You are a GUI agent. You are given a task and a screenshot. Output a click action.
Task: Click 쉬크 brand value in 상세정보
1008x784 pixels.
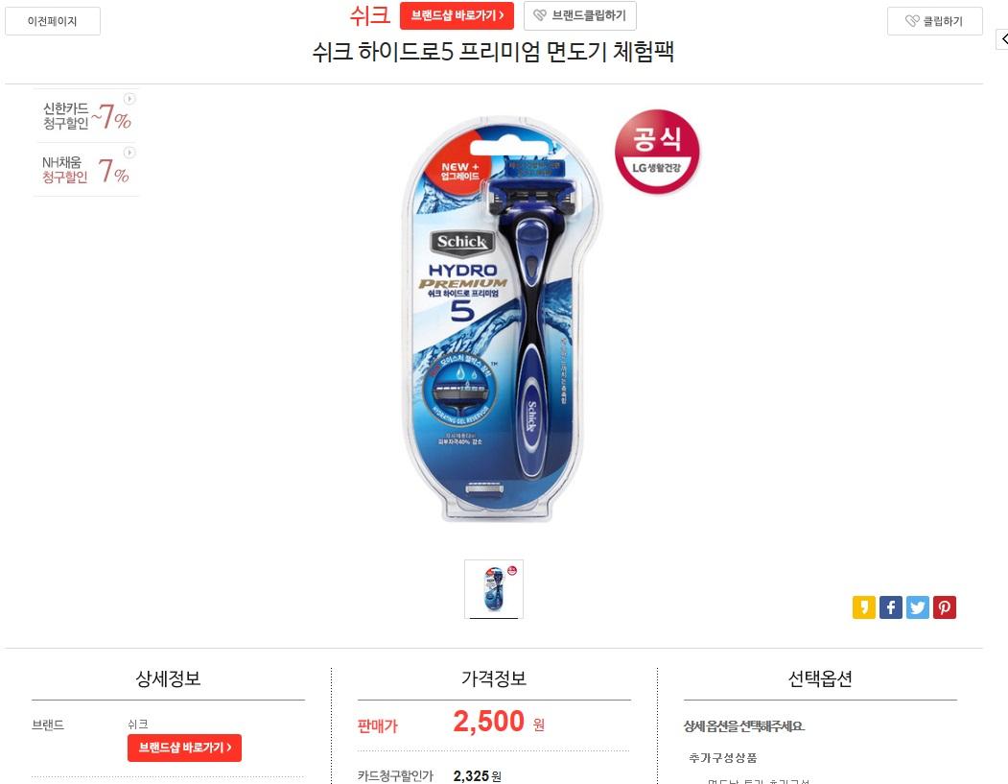point(137,725)
